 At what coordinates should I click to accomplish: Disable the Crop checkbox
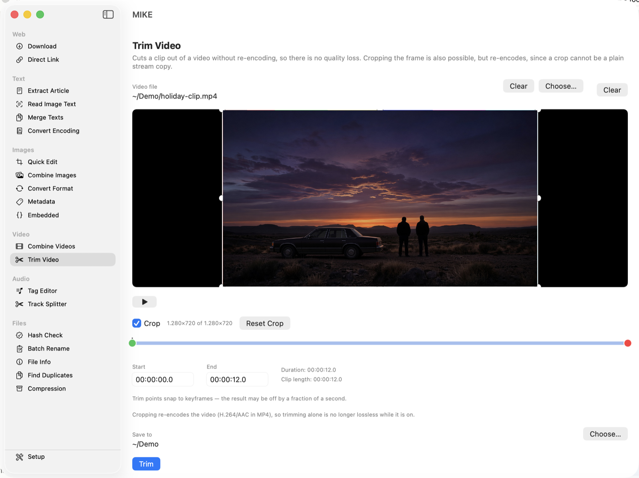pyautogui.click(x=137, y=323)
